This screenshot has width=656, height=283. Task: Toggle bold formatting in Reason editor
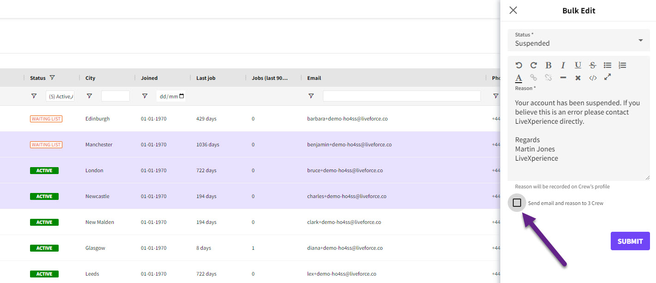548,66
